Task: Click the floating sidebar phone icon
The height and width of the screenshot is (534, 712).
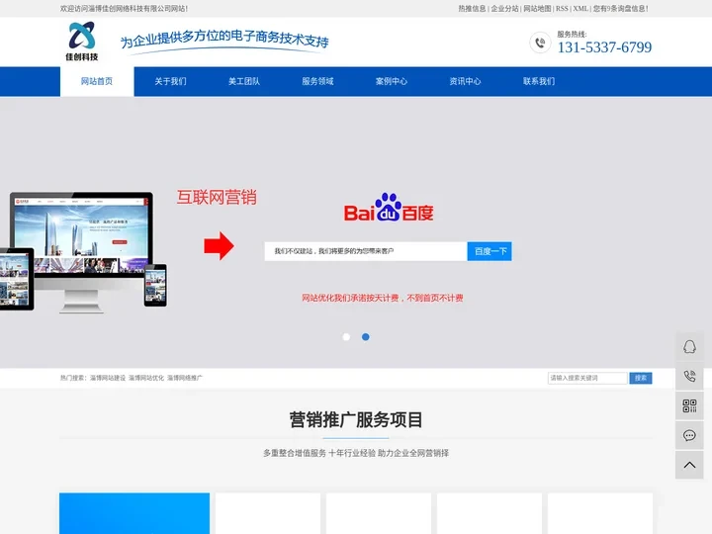Action: point(689,377)
